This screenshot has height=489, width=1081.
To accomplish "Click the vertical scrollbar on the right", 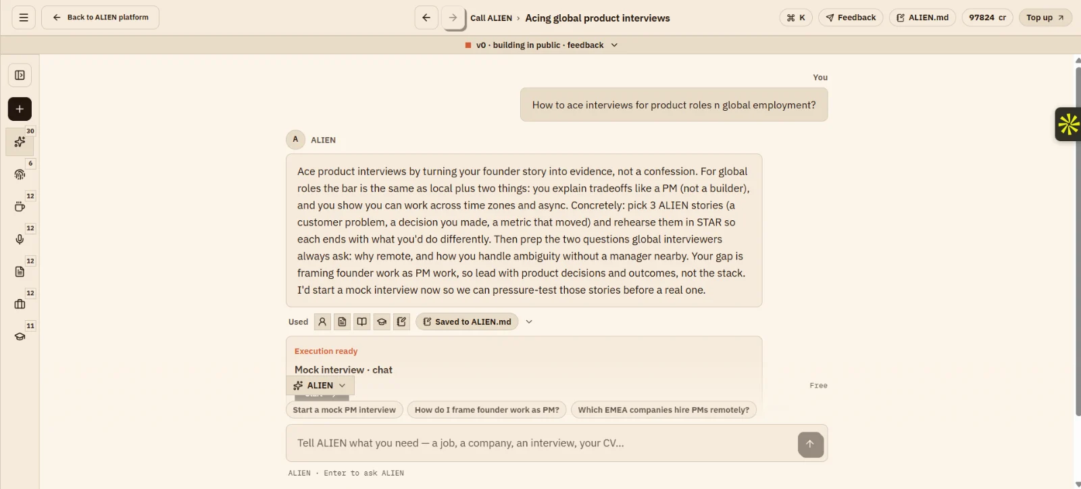I will 1078,241.
